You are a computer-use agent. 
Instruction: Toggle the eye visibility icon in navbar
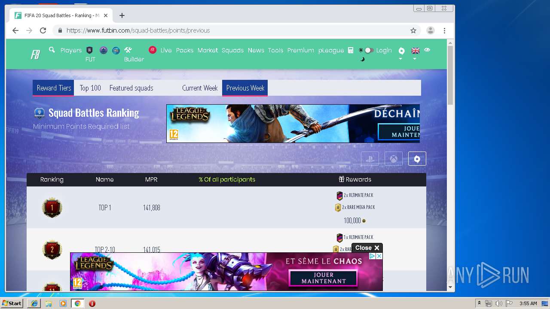click(x=427, y=50)
